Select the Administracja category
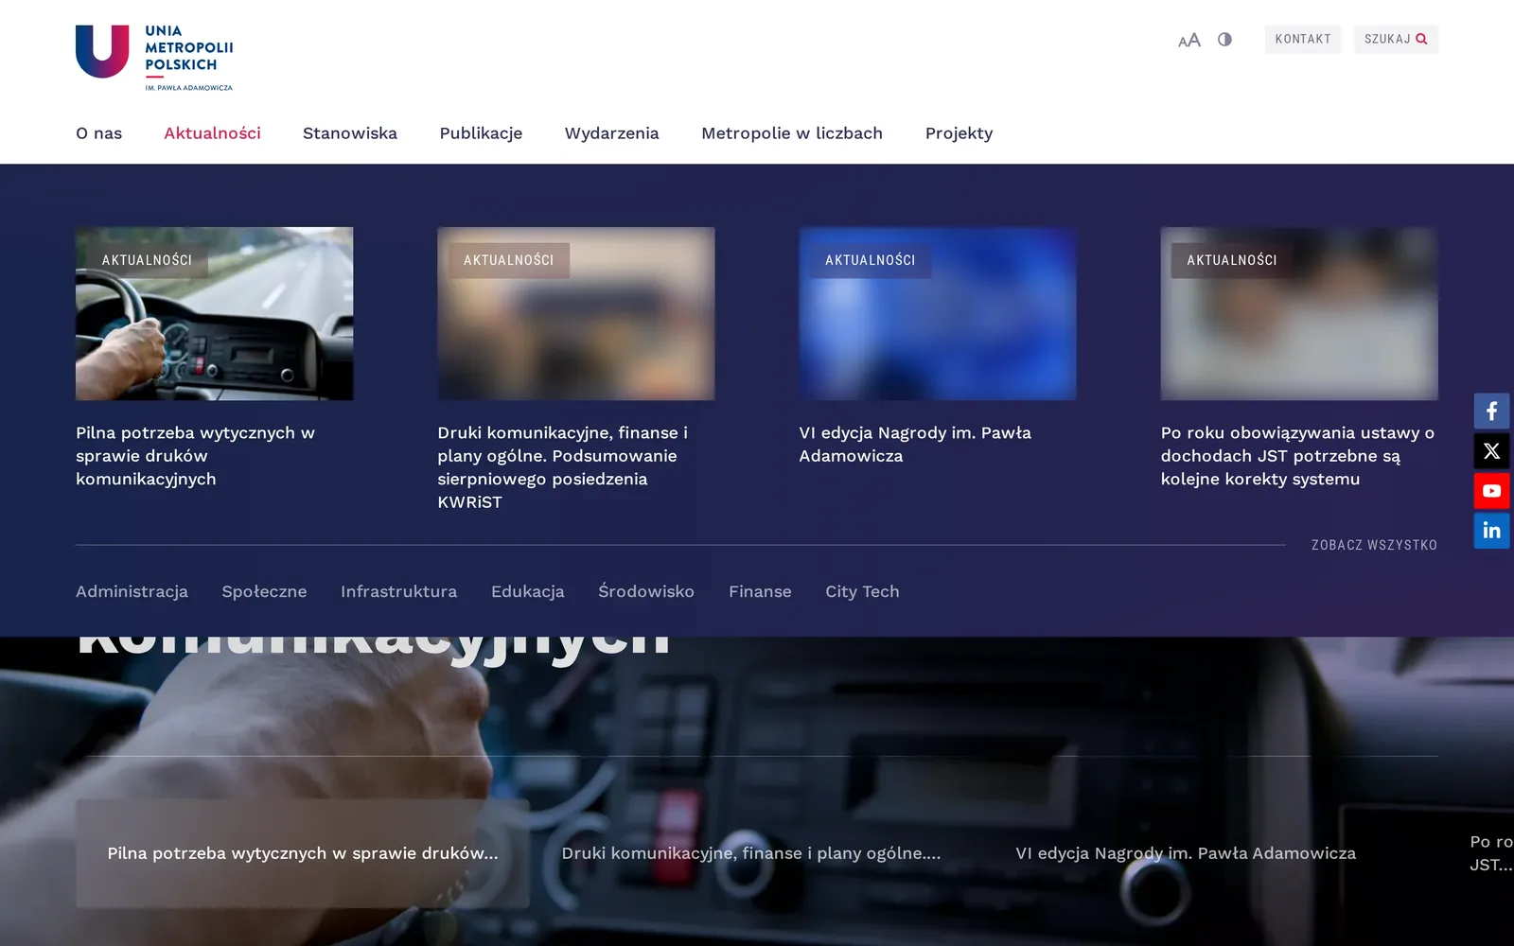Viewport: 1514px width, 946px height. point(132,591)
